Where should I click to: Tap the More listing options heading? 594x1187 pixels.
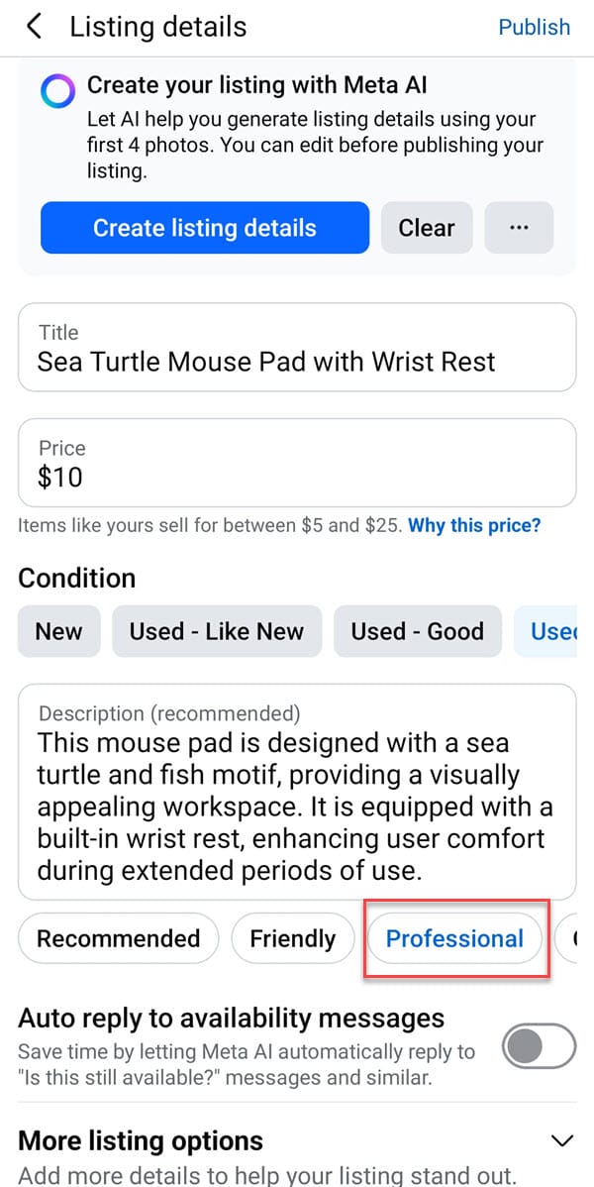[x=141, y=1139]
